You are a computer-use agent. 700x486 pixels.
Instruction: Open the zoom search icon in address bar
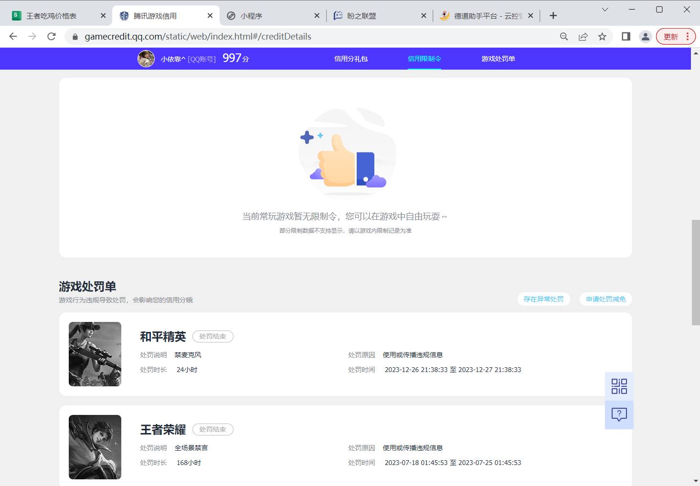564,36
